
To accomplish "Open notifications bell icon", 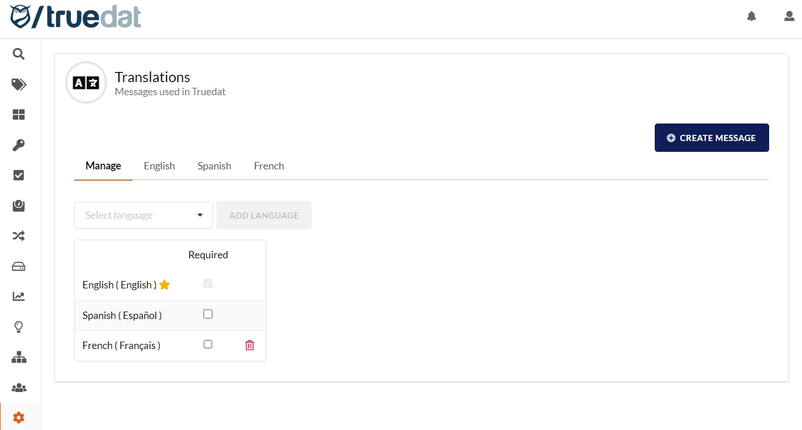I will click(x=752, y=16).
